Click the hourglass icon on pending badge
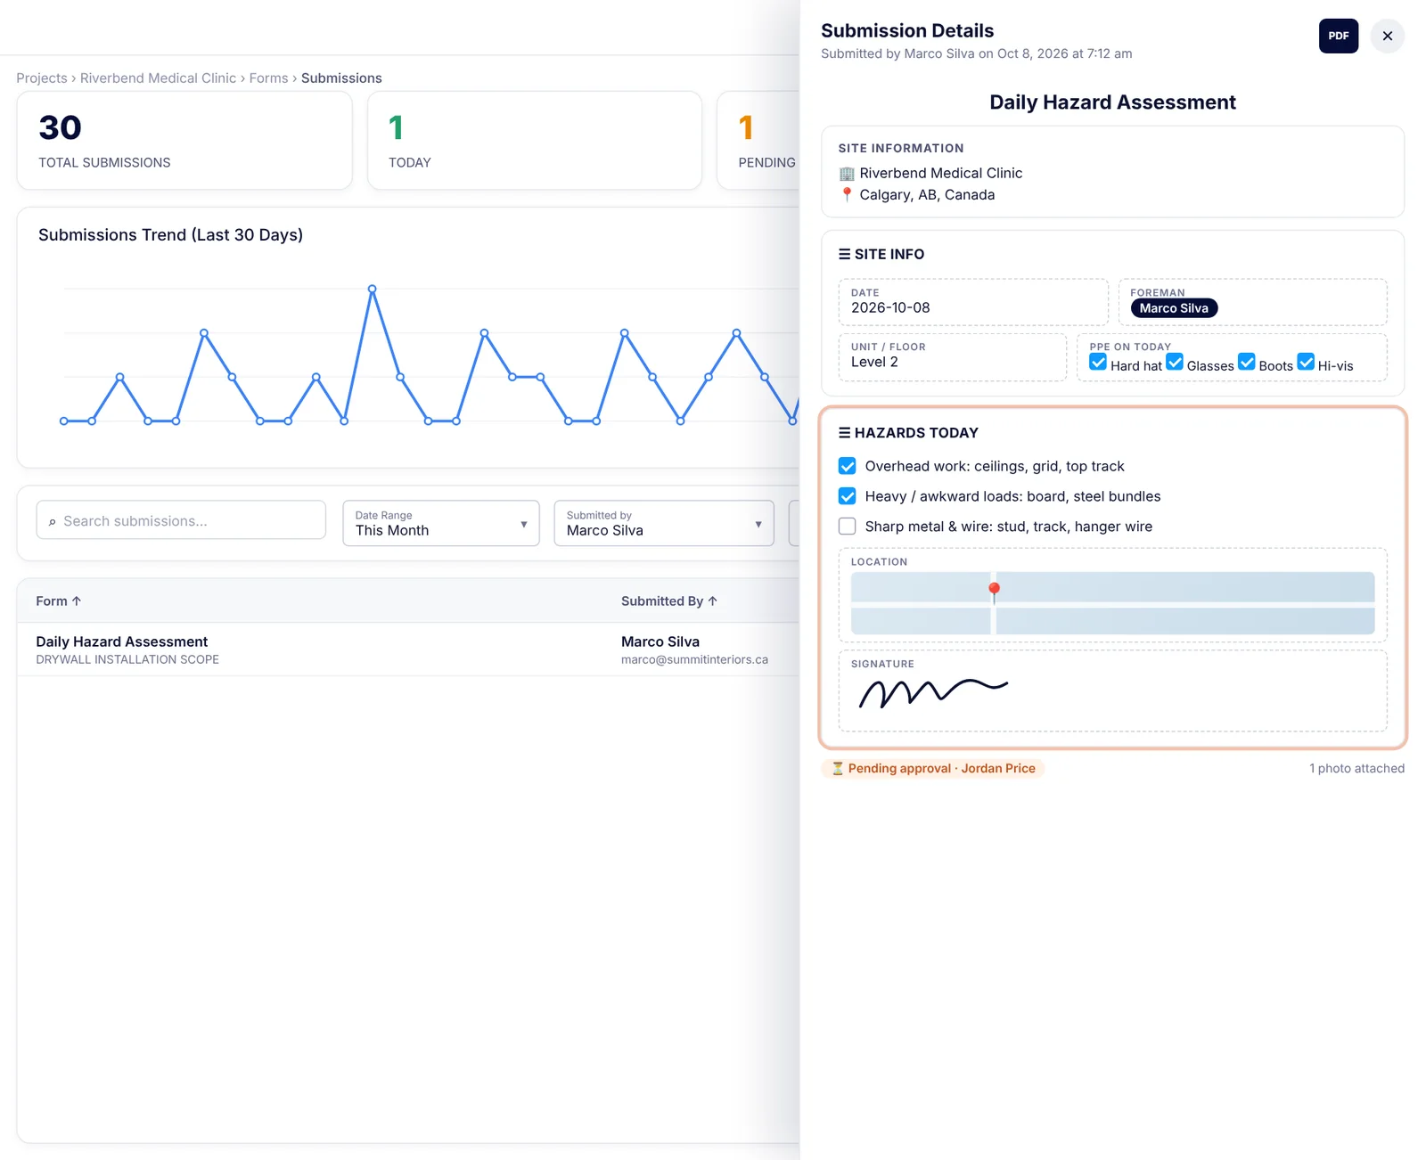 [838, 768]
